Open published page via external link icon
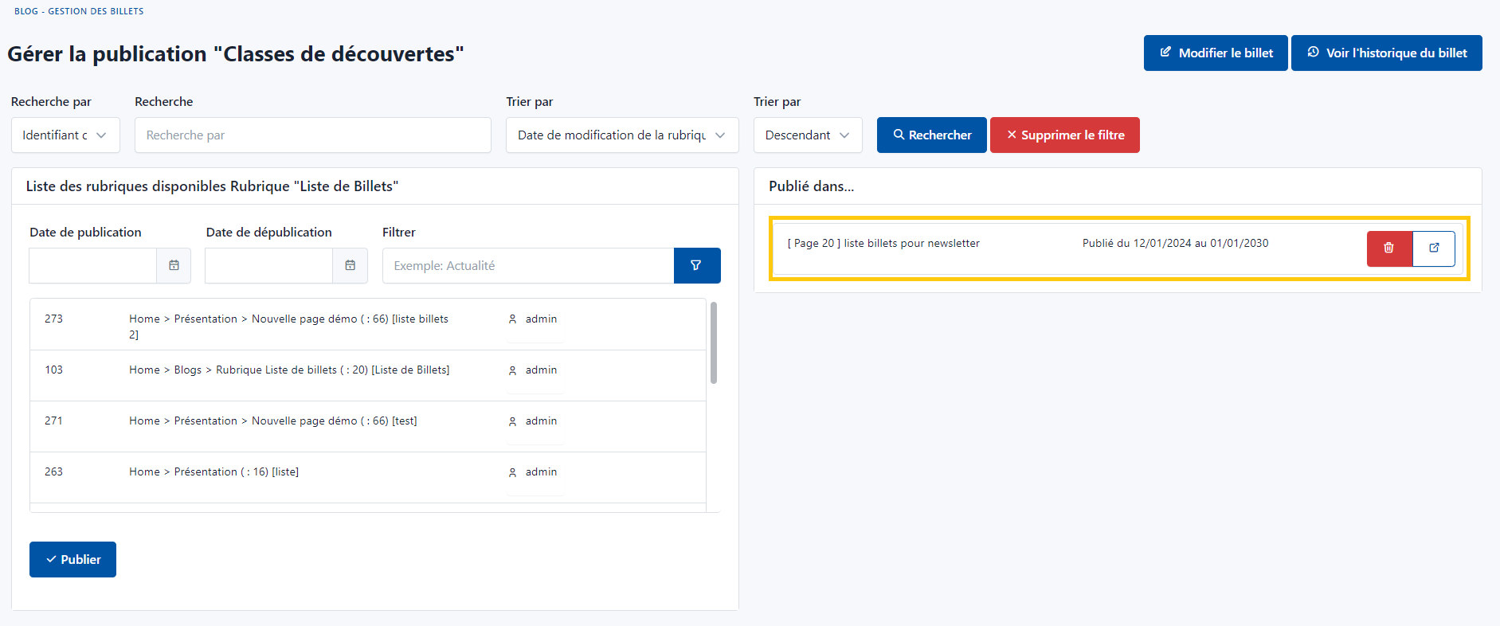This screenshot has height=626, width=1500. coord(1434,248)
